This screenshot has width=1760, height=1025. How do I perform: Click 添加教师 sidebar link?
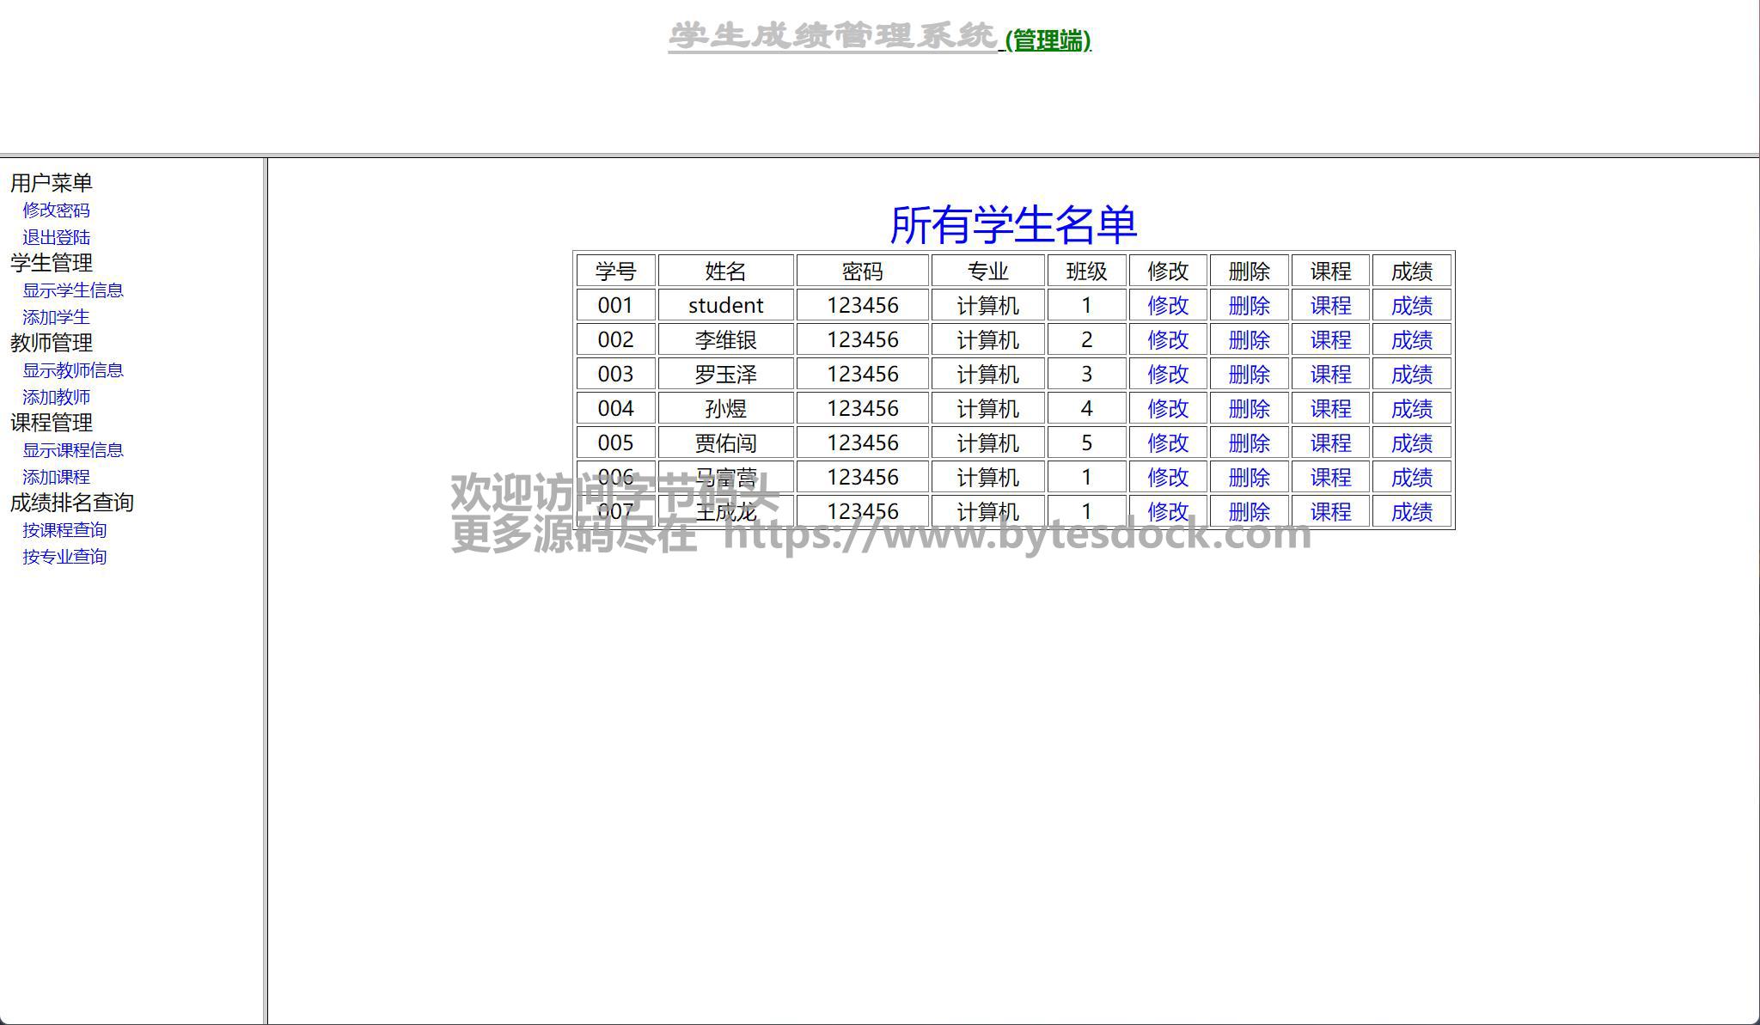[56, 397]
